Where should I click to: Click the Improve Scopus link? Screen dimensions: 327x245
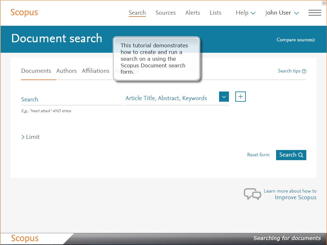tap(295, 197)
